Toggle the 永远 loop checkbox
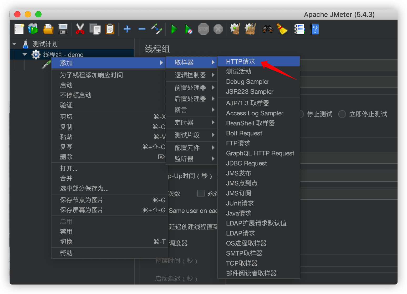 click(201, 193)
